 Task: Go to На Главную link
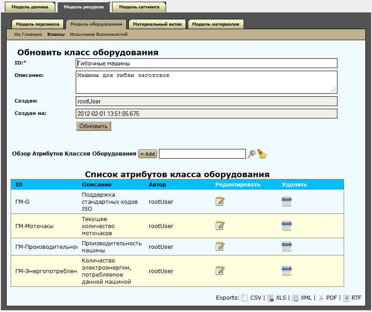[28, 34]
